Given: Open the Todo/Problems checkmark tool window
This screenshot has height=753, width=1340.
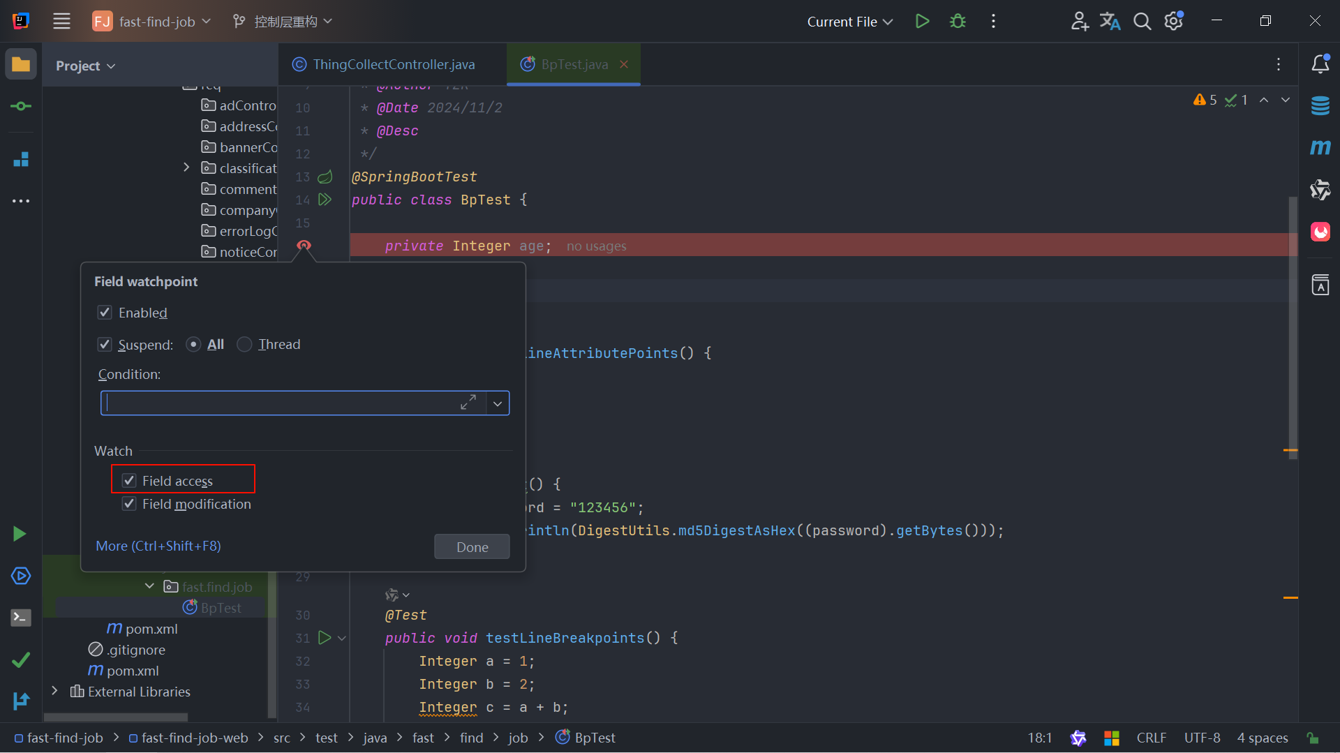Looking at the screenshot, I should [21, 659].
